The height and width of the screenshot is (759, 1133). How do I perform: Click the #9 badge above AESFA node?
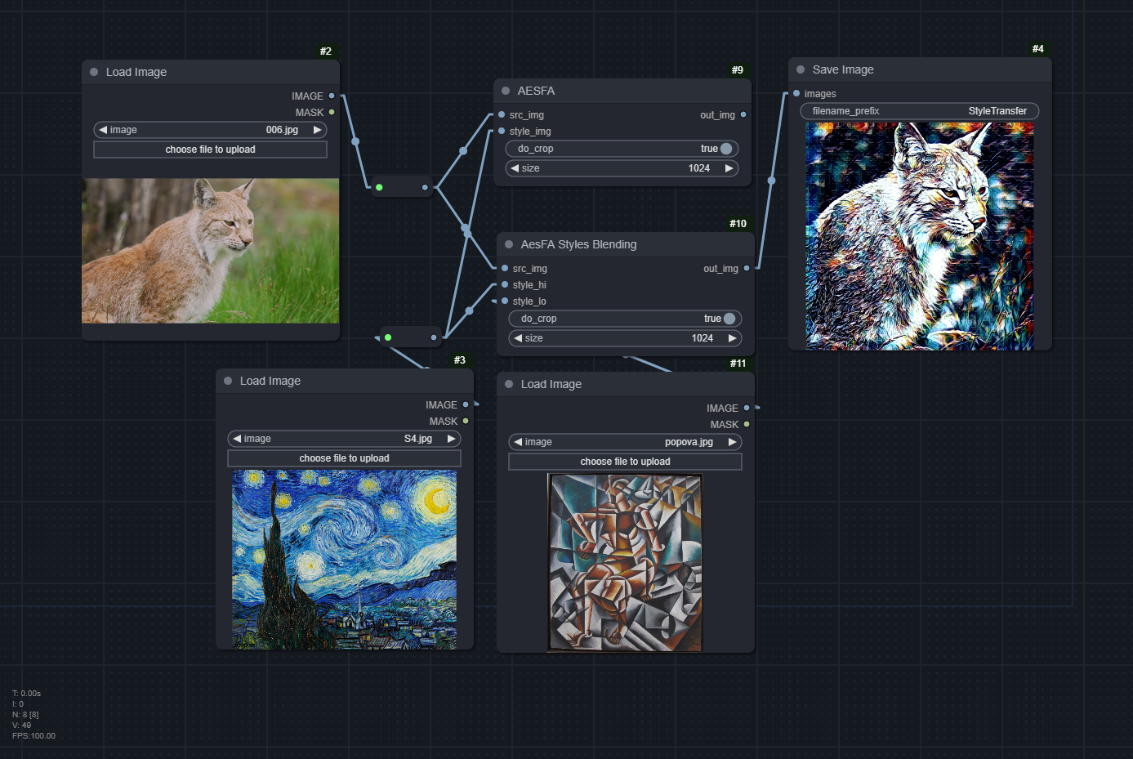click(x=738, y=70)
